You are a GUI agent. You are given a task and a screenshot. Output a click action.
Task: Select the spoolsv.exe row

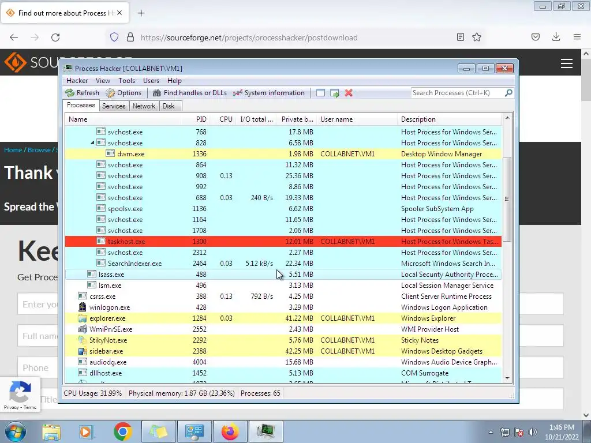283,209
